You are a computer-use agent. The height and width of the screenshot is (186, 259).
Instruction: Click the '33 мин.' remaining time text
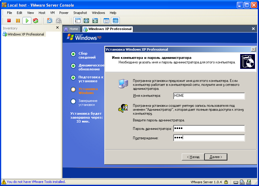point(83,122)
